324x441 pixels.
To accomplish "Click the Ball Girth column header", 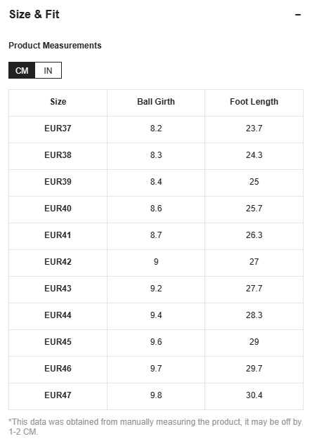I will coord(156,102).
